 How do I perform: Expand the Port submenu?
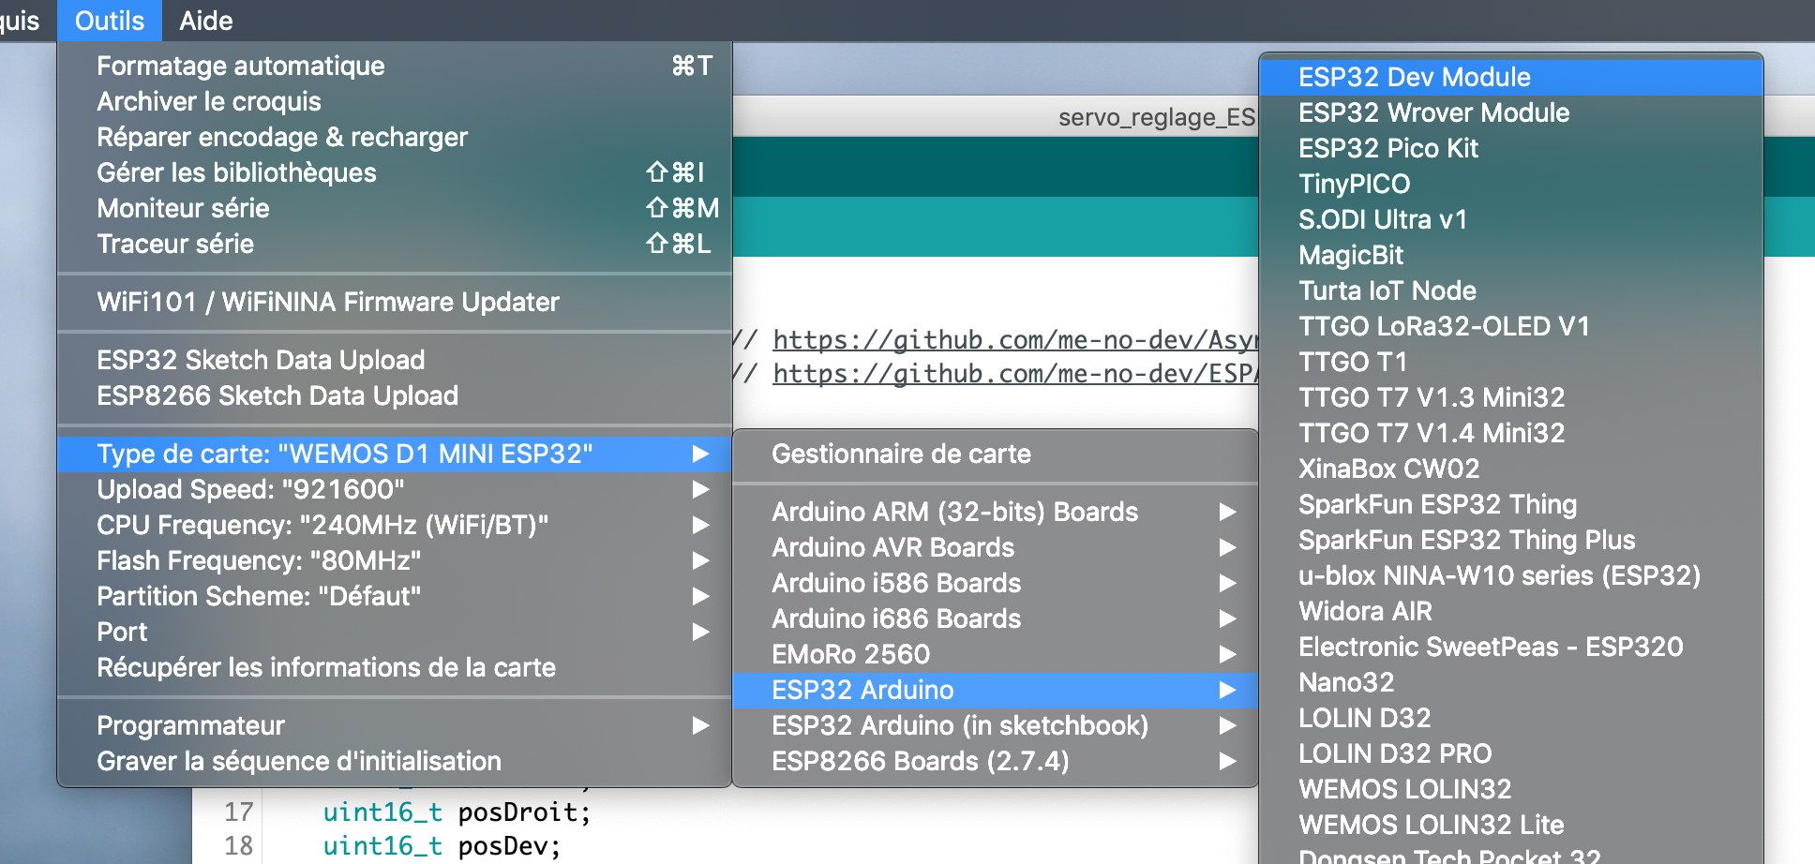395,632
